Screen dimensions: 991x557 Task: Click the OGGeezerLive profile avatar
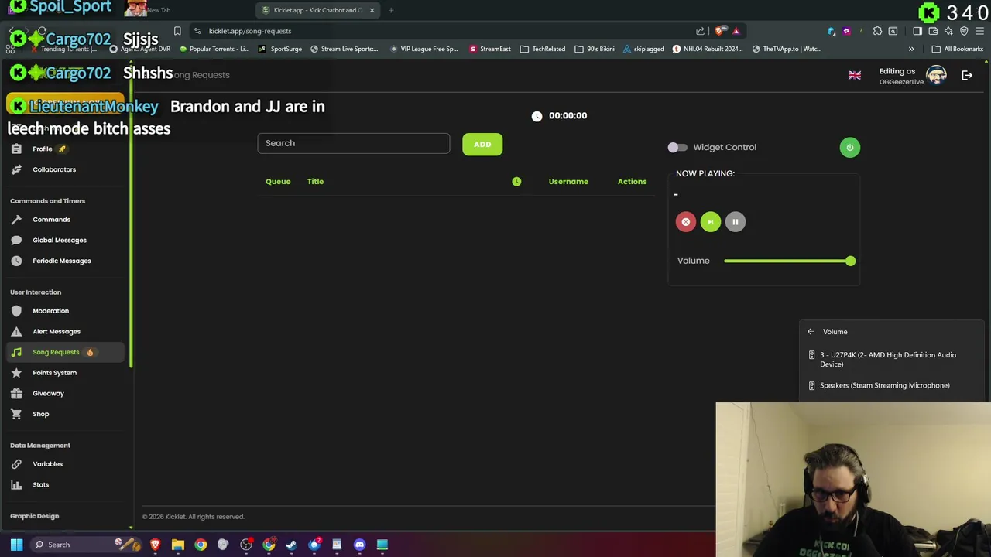coord(936,75)
